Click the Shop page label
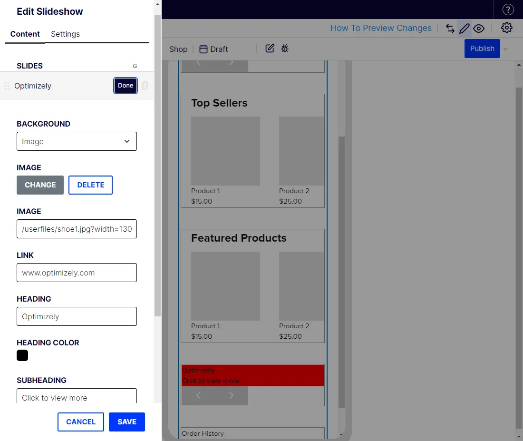 pos(178,49)
